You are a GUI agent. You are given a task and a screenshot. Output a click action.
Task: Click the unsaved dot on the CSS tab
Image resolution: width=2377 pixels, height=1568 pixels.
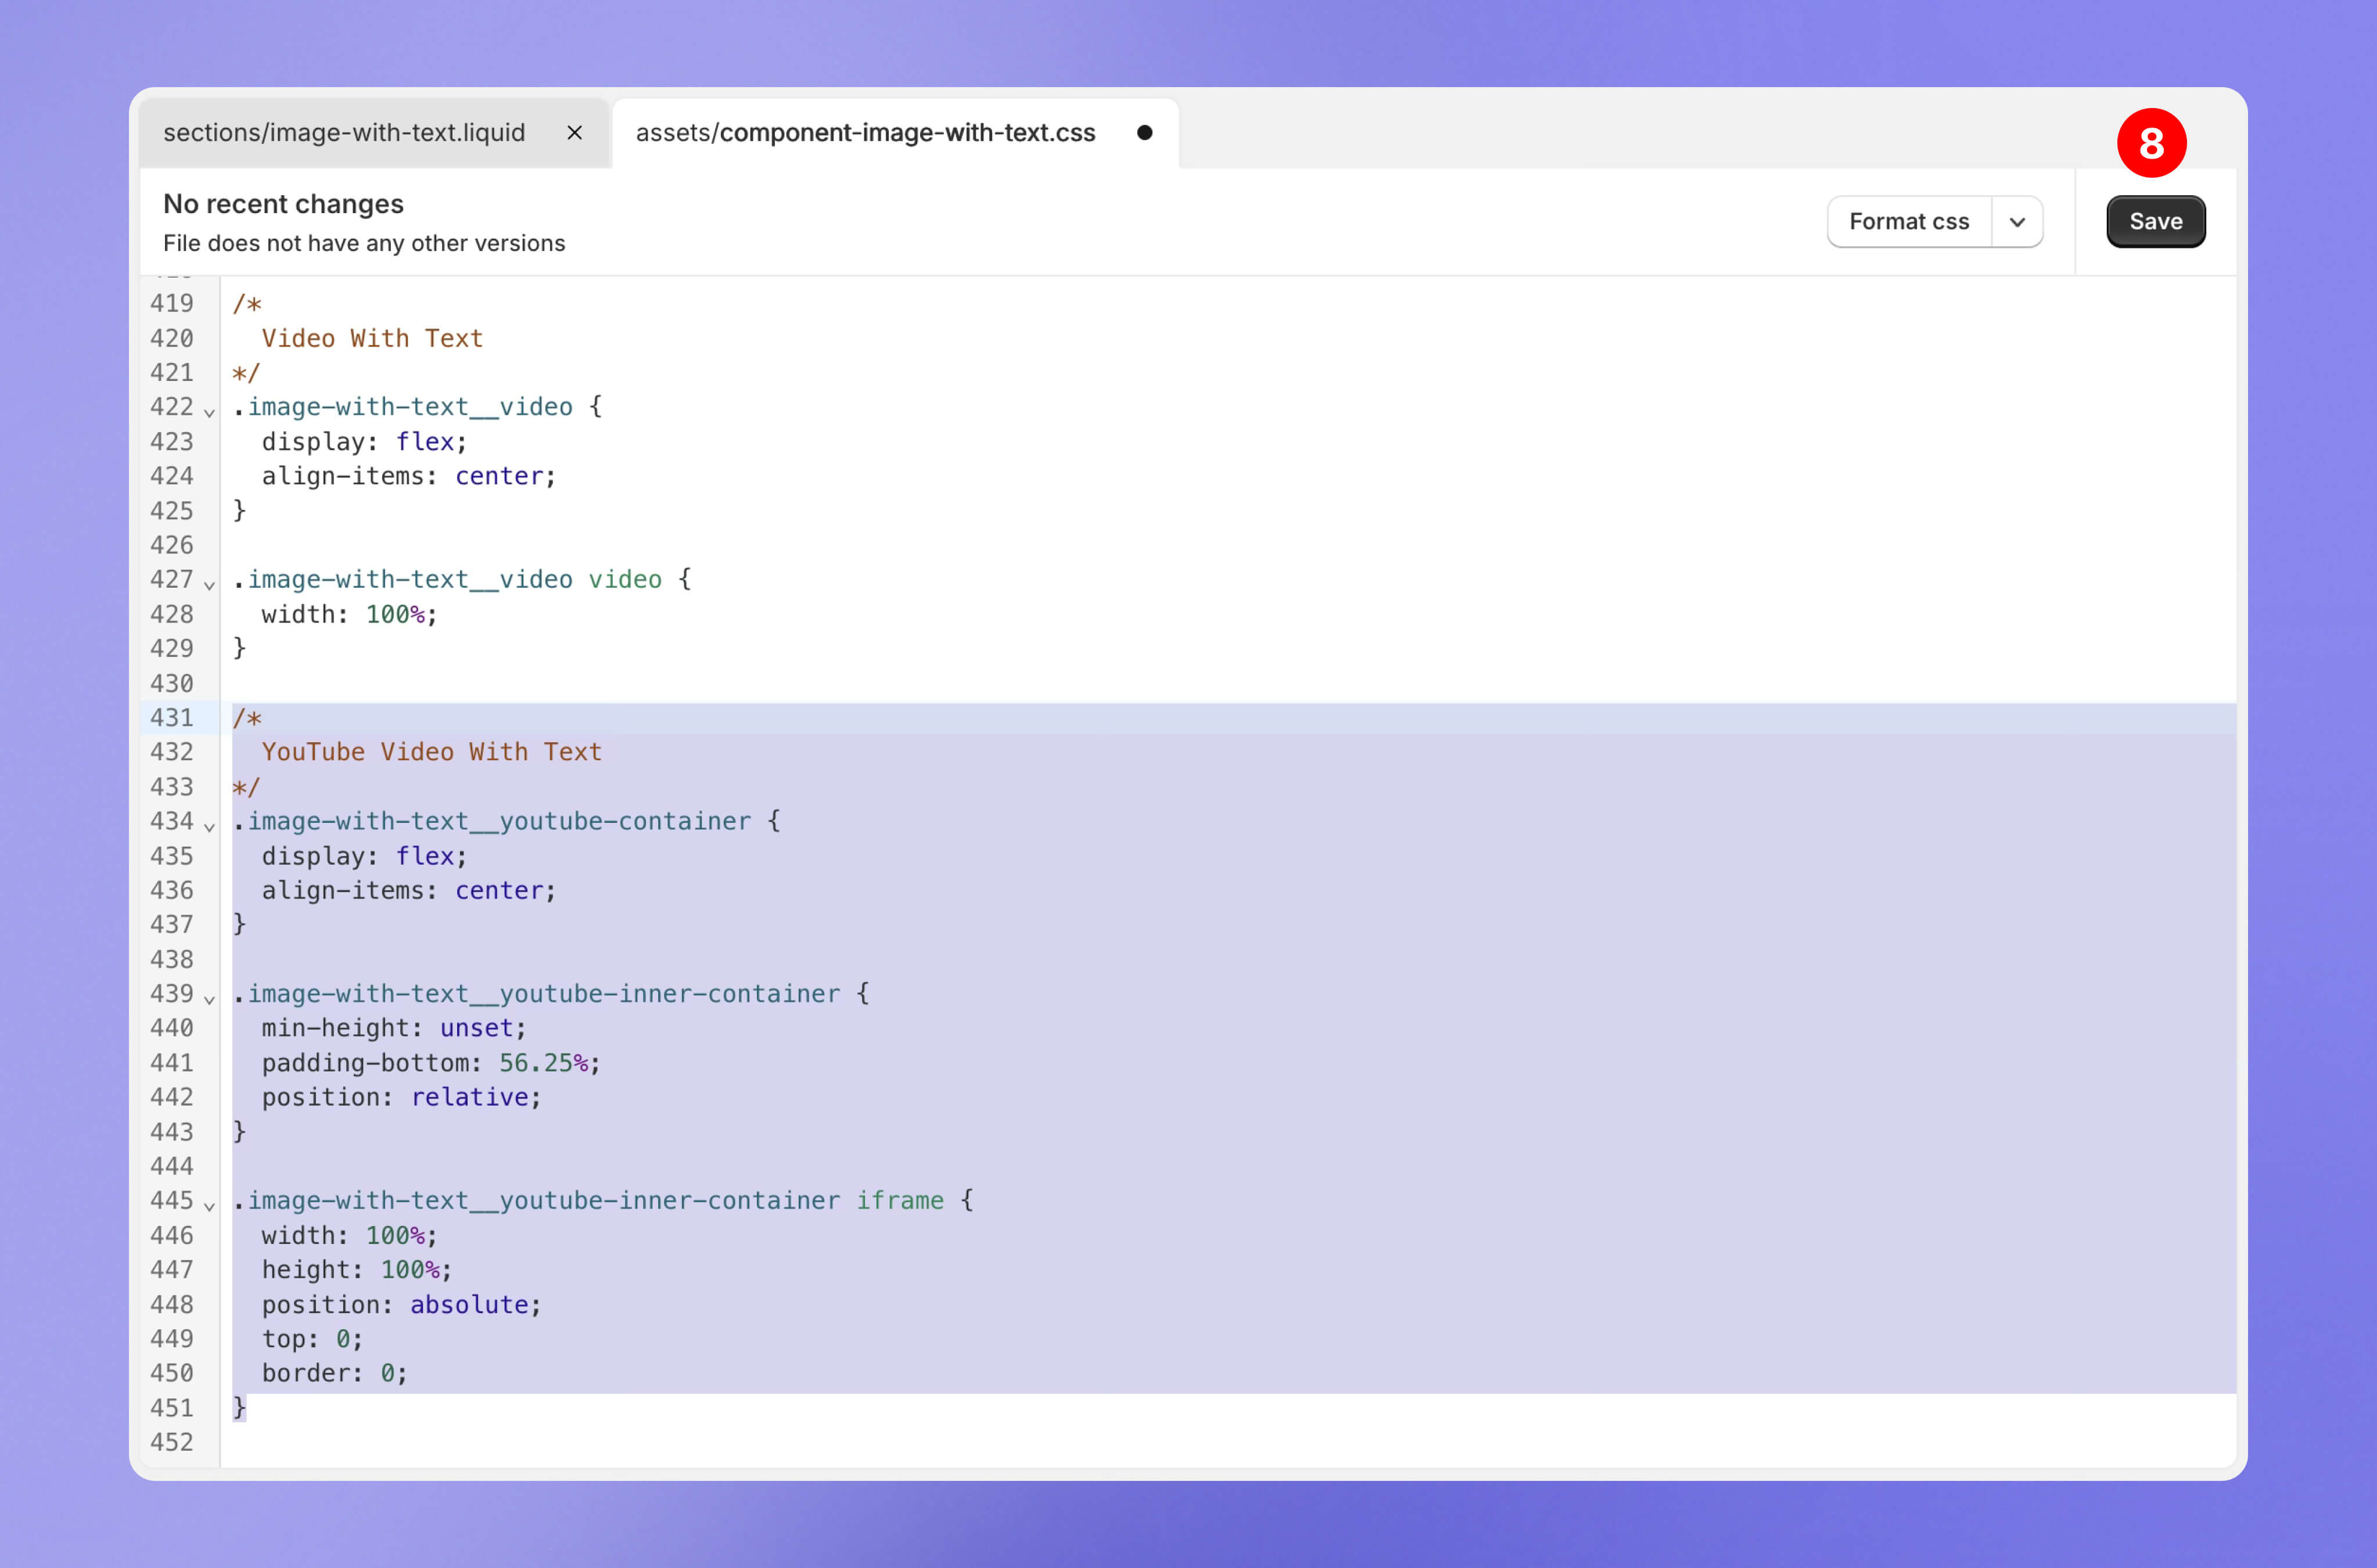tap(1144, 133)
